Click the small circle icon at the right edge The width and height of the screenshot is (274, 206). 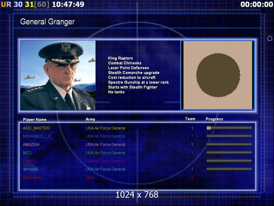270,38
